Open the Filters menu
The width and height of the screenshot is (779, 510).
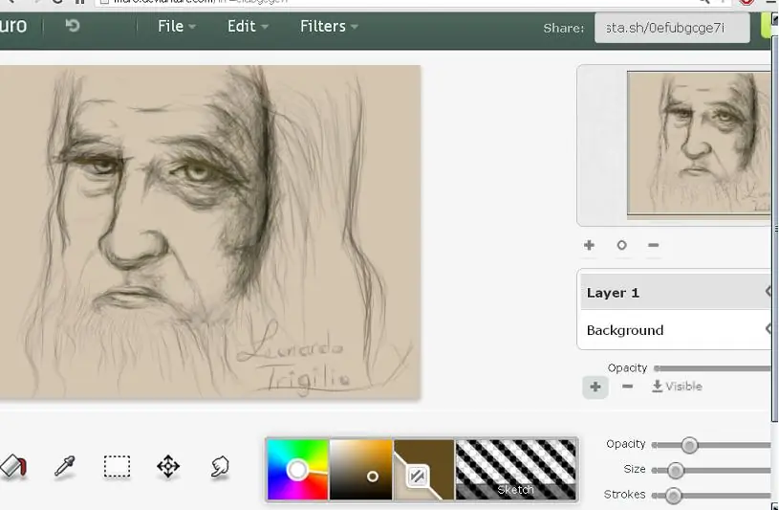329,27
